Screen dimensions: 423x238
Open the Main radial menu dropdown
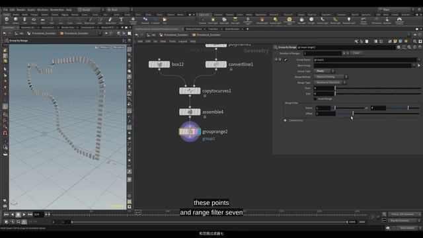pyautogui.click(x=119, y=10)
